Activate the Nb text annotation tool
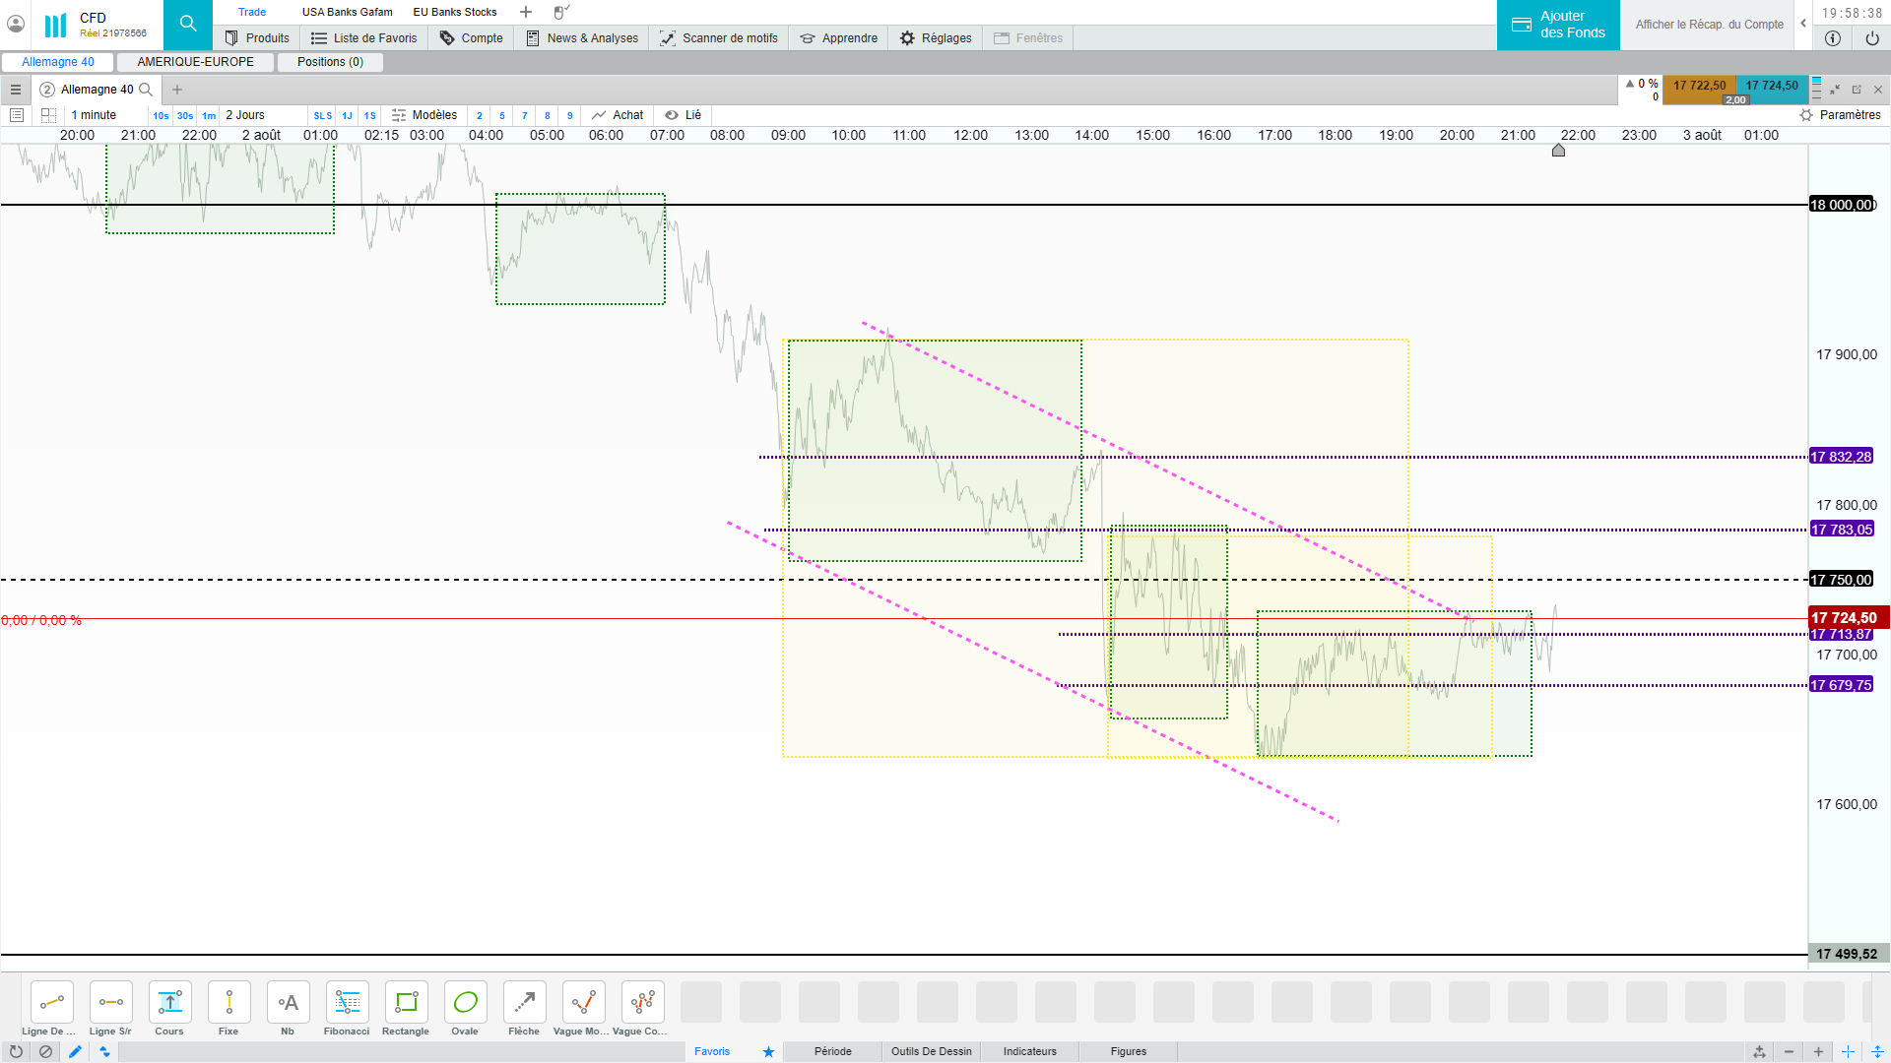Screen dimensions: 1891x1063 click(288, 1003)
